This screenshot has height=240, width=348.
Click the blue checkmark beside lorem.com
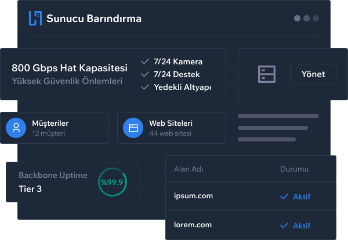point(284,226)
